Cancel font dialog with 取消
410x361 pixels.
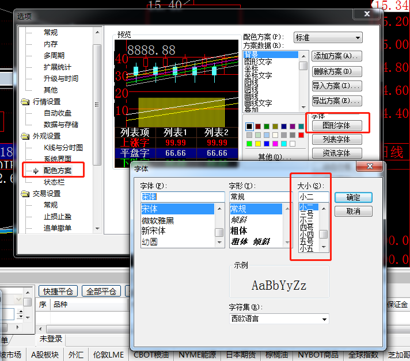[x=353, y=211]
